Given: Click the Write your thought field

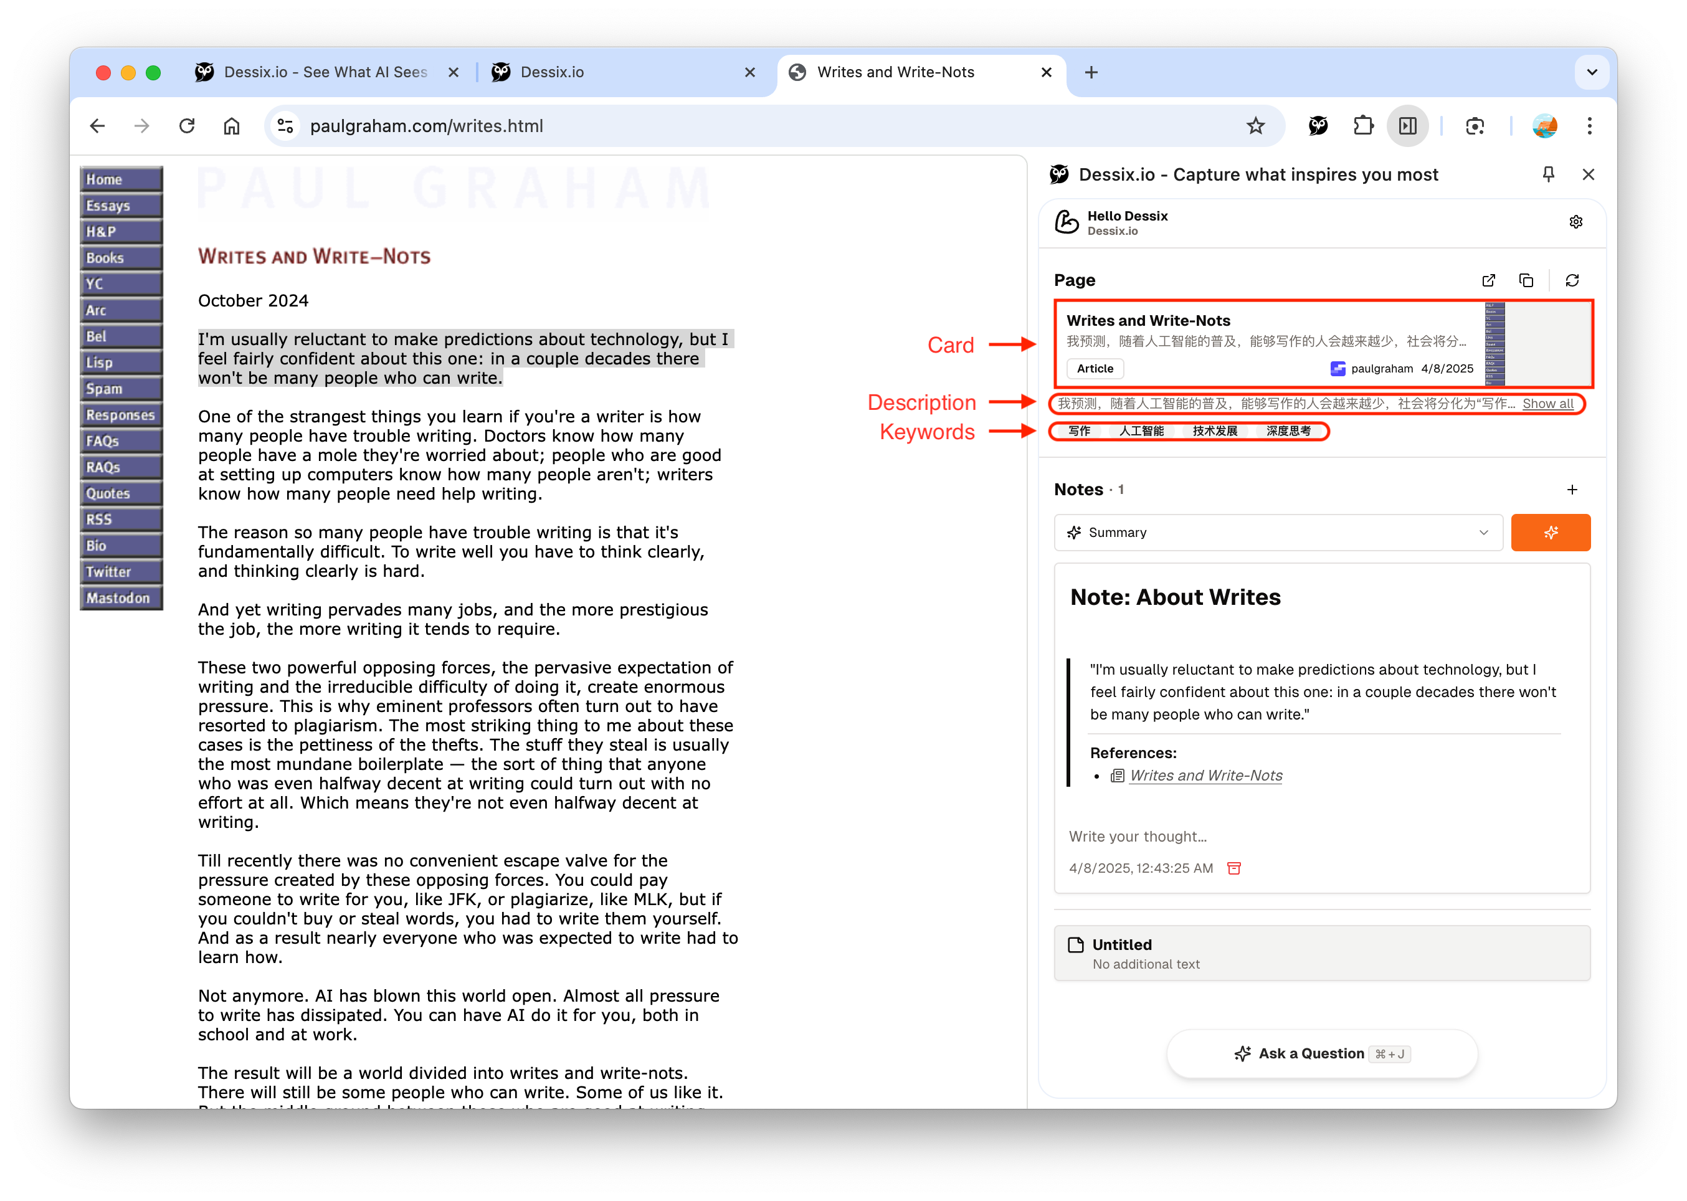Looking at the screenshot, I should point(1137,837).
